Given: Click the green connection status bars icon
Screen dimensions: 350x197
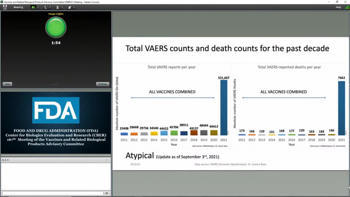Looking at the screenshot, I should coord(346,7).
